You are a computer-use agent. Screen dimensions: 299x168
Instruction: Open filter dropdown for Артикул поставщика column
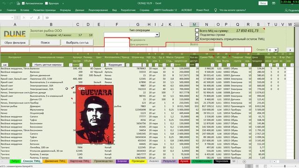point(81,65)
